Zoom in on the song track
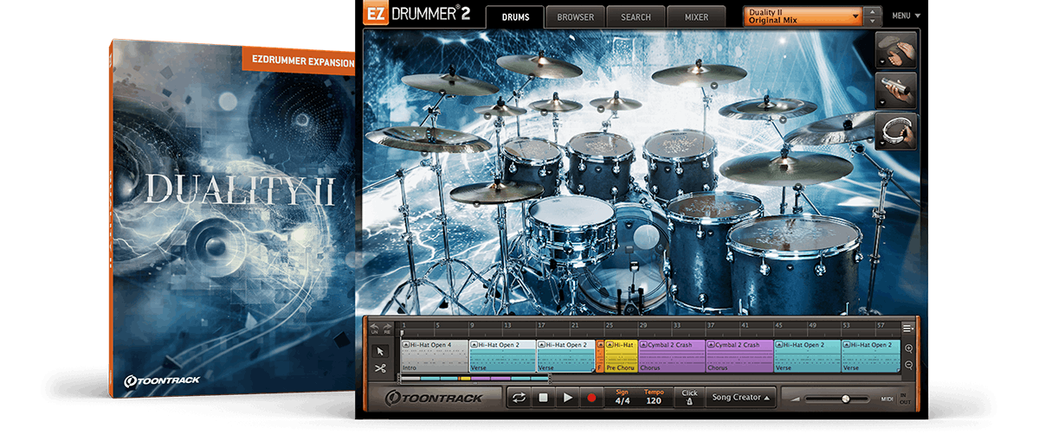 click(x=908, y=349)
